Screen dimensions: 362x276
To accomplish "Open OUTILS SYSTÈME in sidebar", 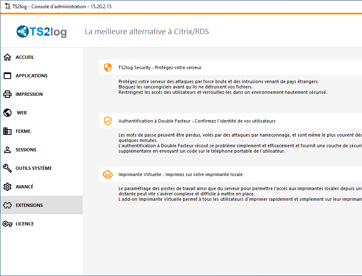I will pos(42,168).
